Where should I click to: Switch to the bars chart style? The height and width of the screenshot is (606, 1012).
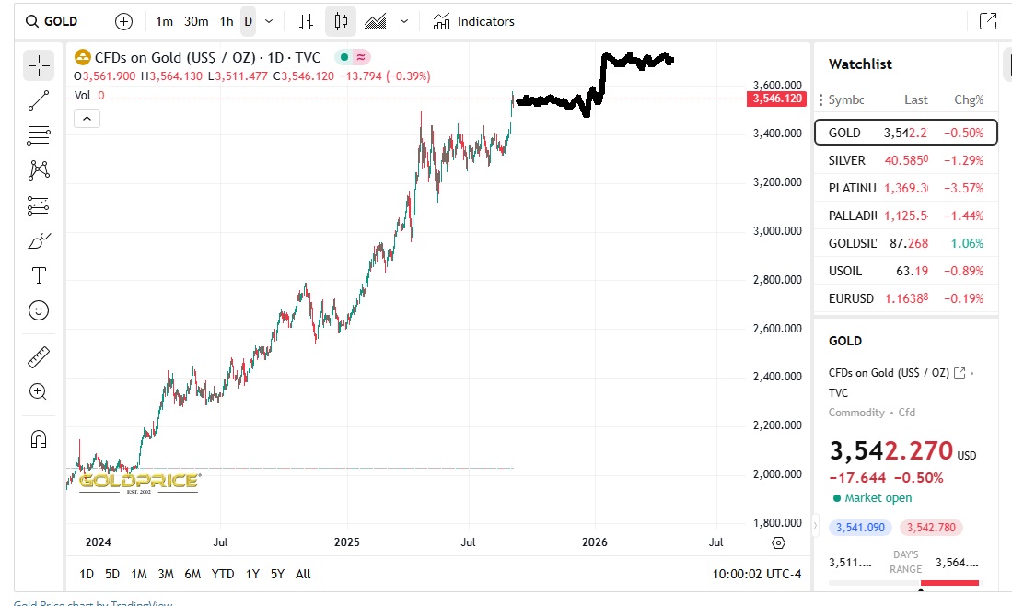(x=307, y=21)
